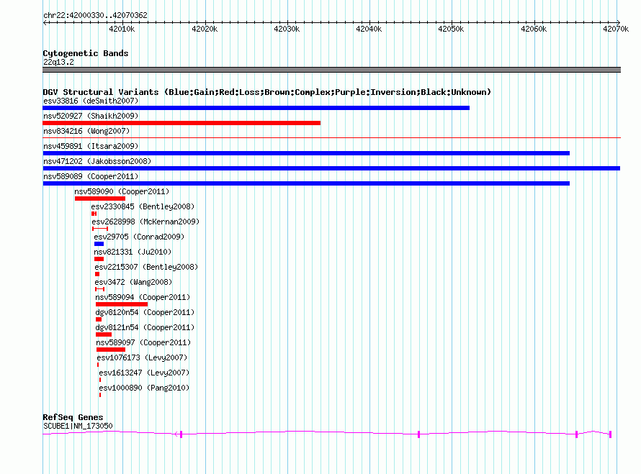The width and height of the screenshot is (641, 474).
Task: Select the esv1613247 (Levy2007) variant label
Action: [143, 373]
